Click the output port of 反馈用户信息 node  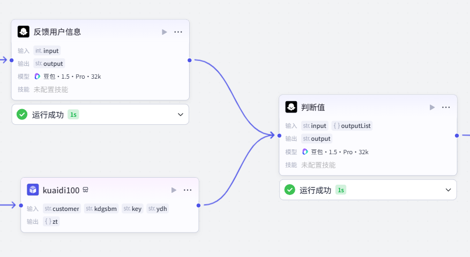coord(190,60)
